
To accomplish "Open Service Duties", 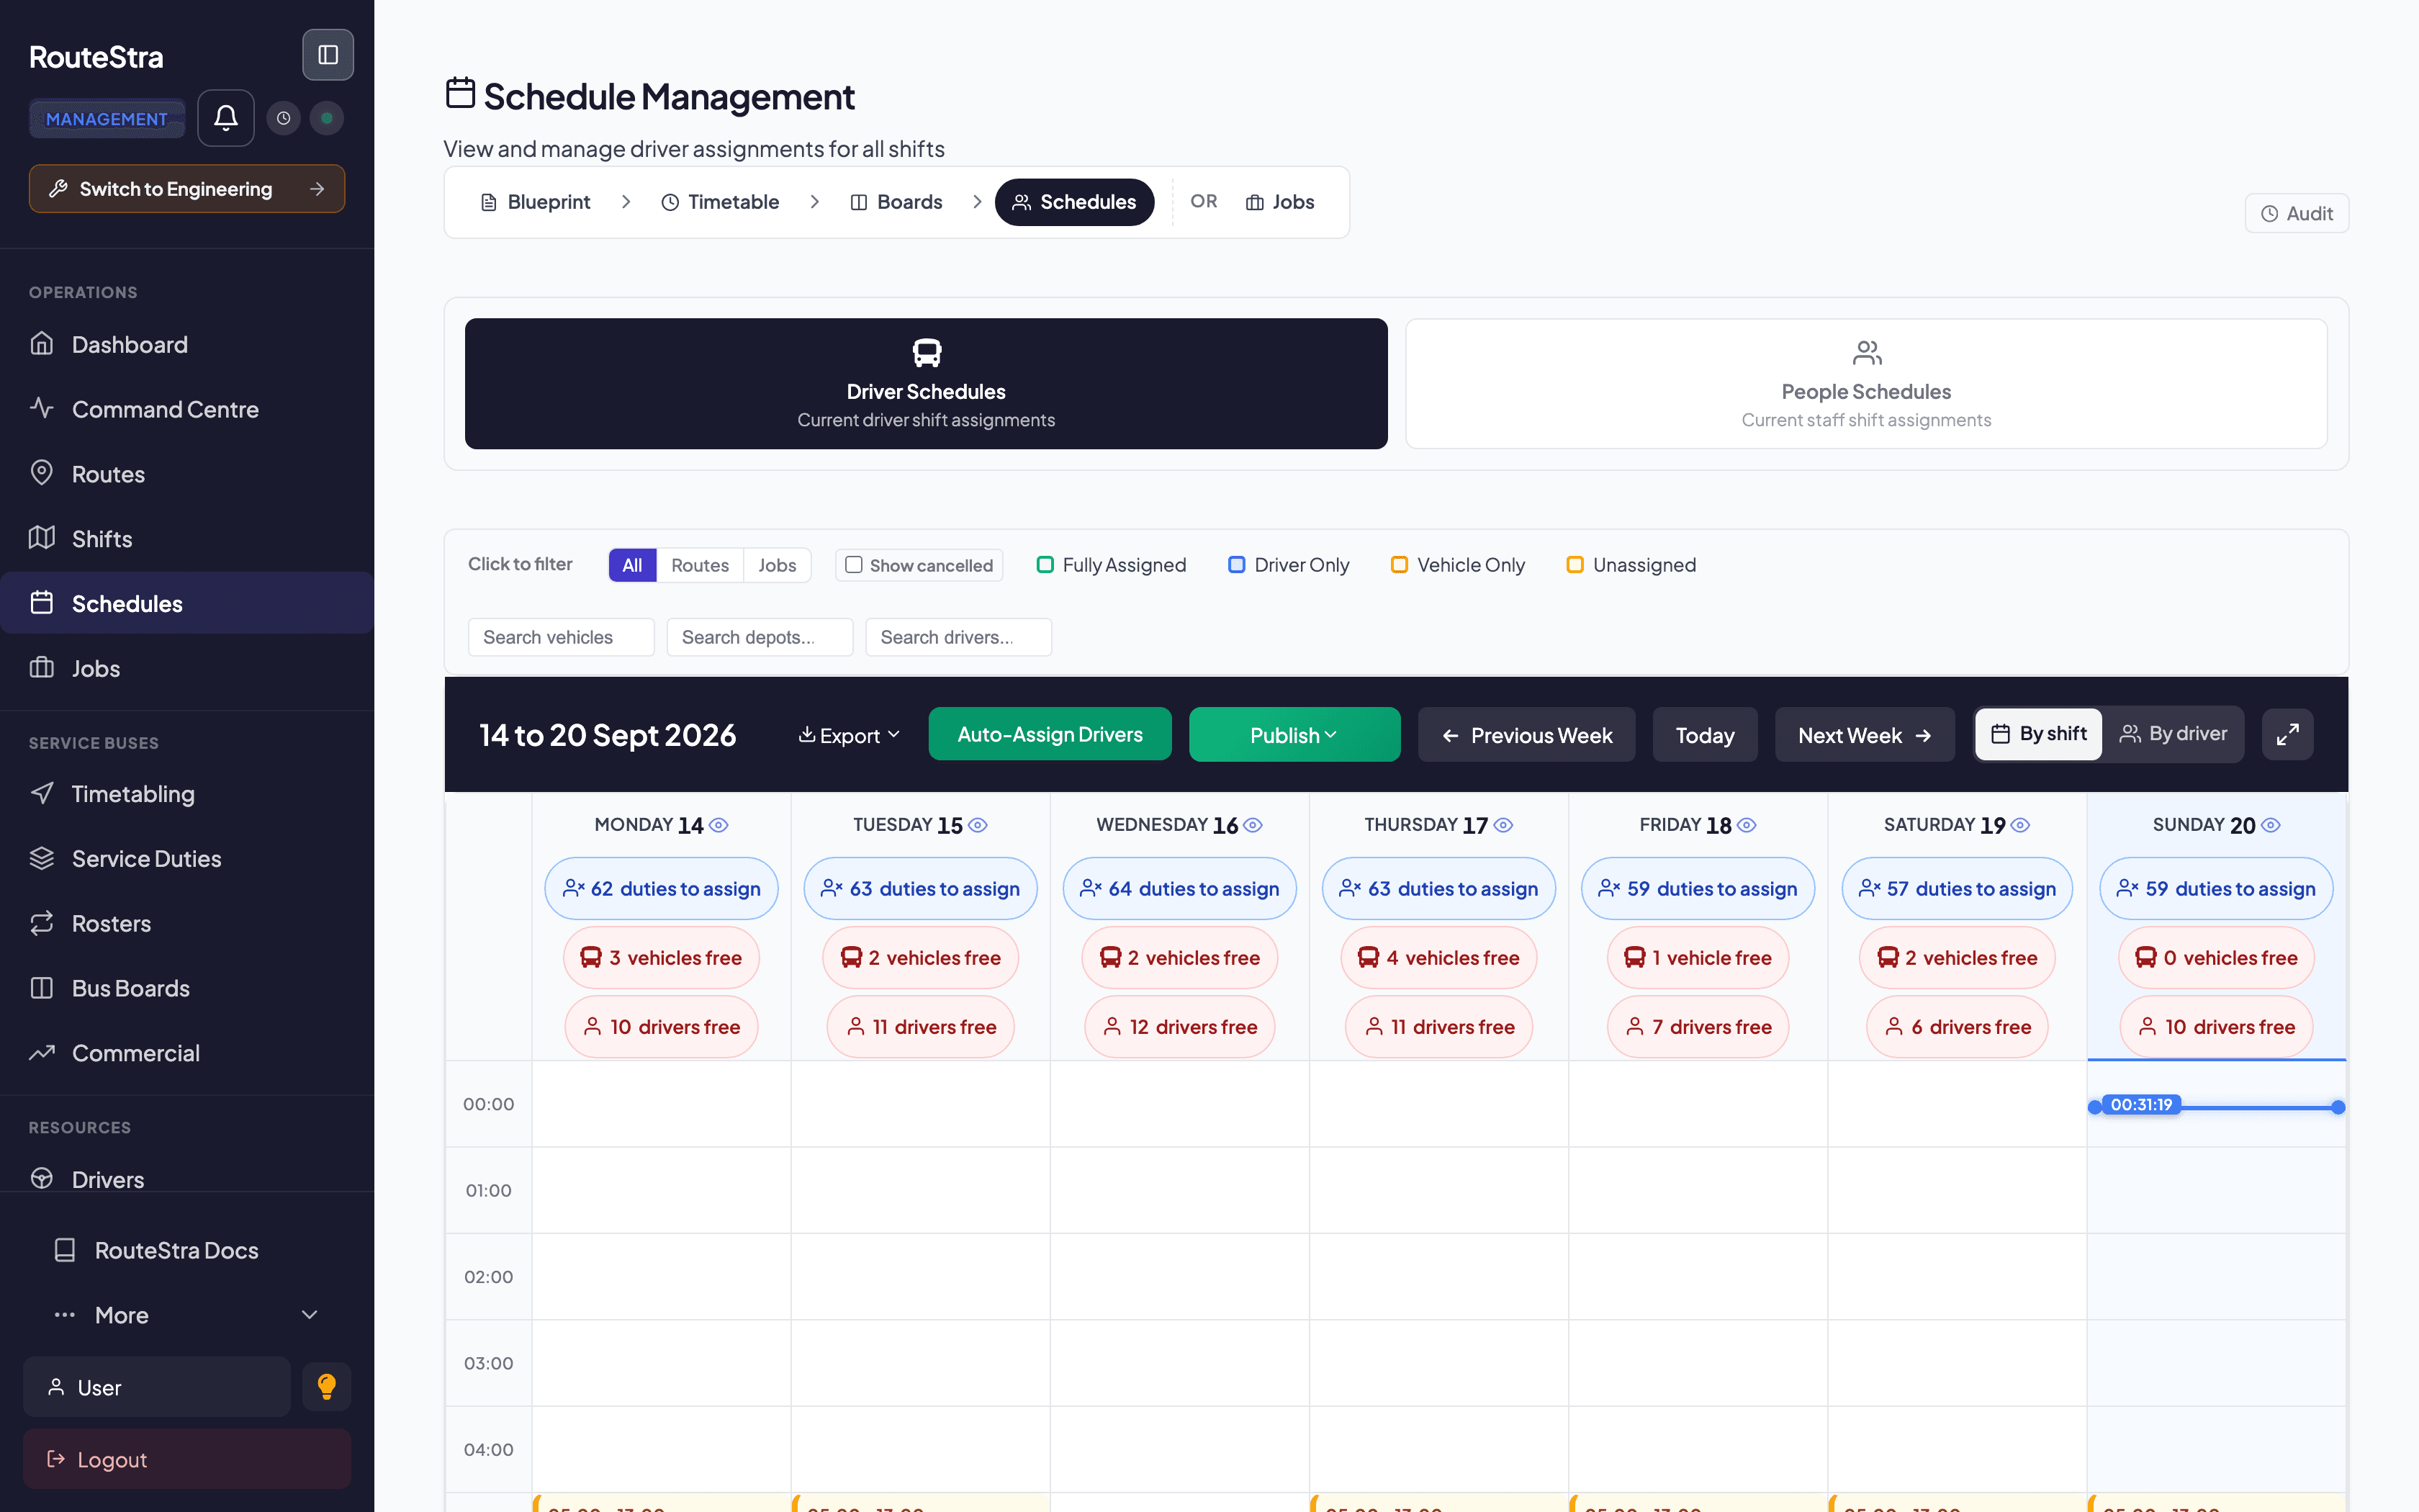I will (x=187, y=858).
